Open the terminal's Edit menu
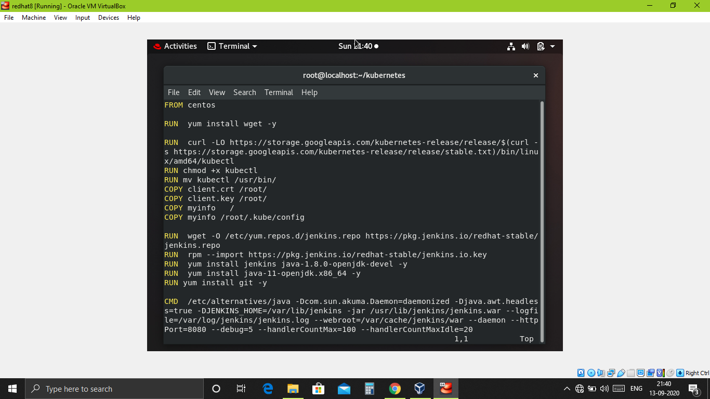The height and width of the screenshot is (399, 710). coord(194,92)
